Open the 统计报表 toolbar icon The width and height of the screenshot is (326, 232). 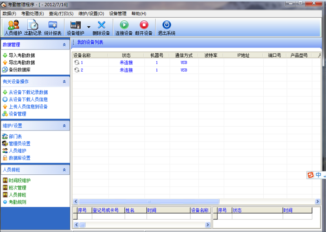coord(53,28)
